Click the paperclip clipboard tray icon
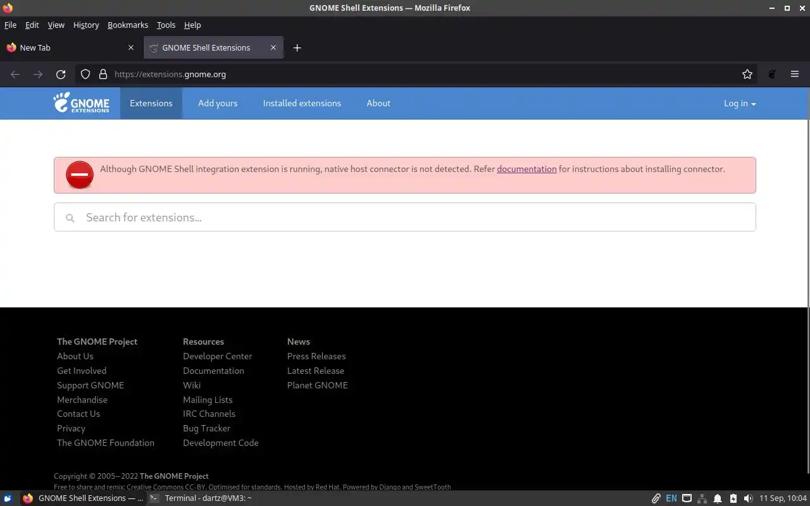The width and height of the screenshot is (810, 506). (x=656, y=498)
